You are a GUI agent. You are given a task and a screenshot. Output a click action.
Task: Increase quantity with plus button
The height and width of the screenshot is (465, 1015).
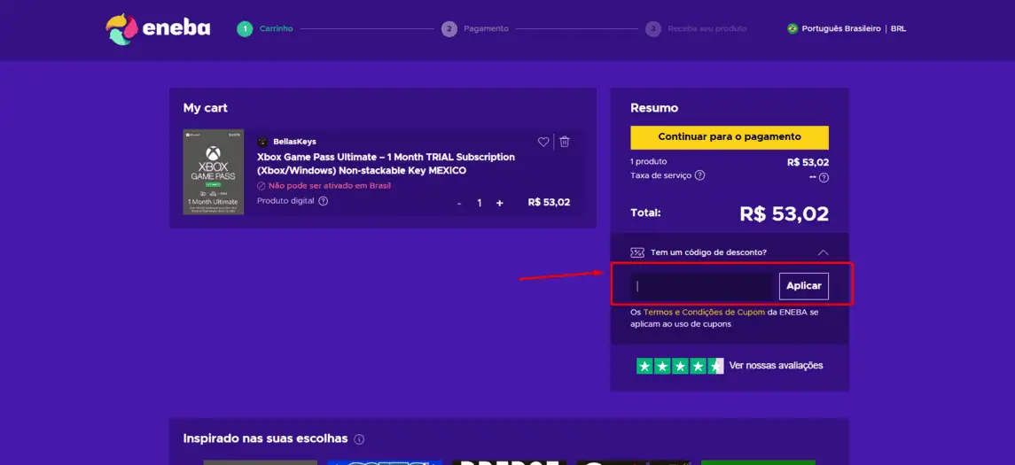point(500,203)
